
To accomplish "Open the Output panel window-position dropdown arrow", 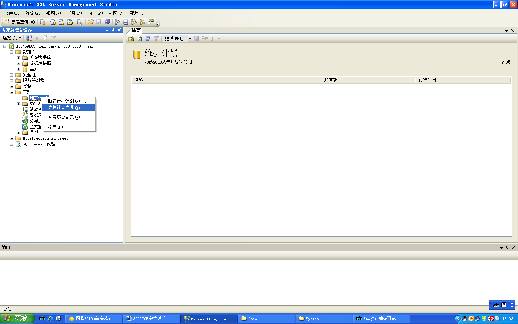I will pyautogui.click(x=502, y=248).
